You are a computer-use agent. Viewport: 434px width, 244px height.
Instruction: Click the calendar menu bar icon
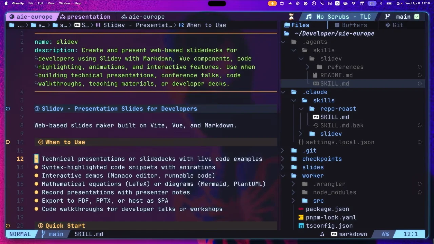362,3
